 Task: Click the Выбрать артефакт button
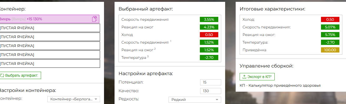(21, 76)
